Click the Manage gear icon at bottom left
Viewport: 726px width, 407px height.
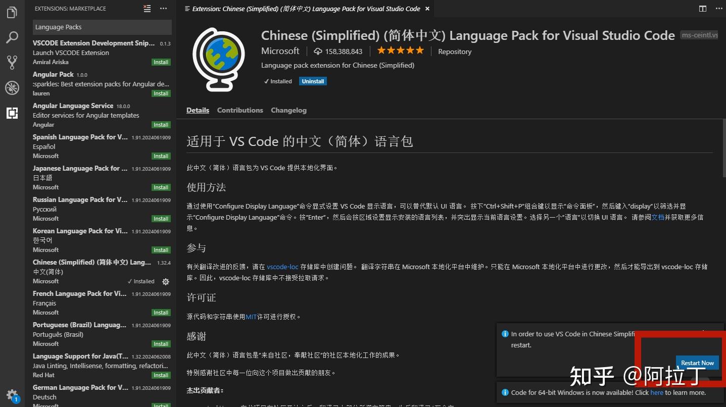[x=12, y=395]
